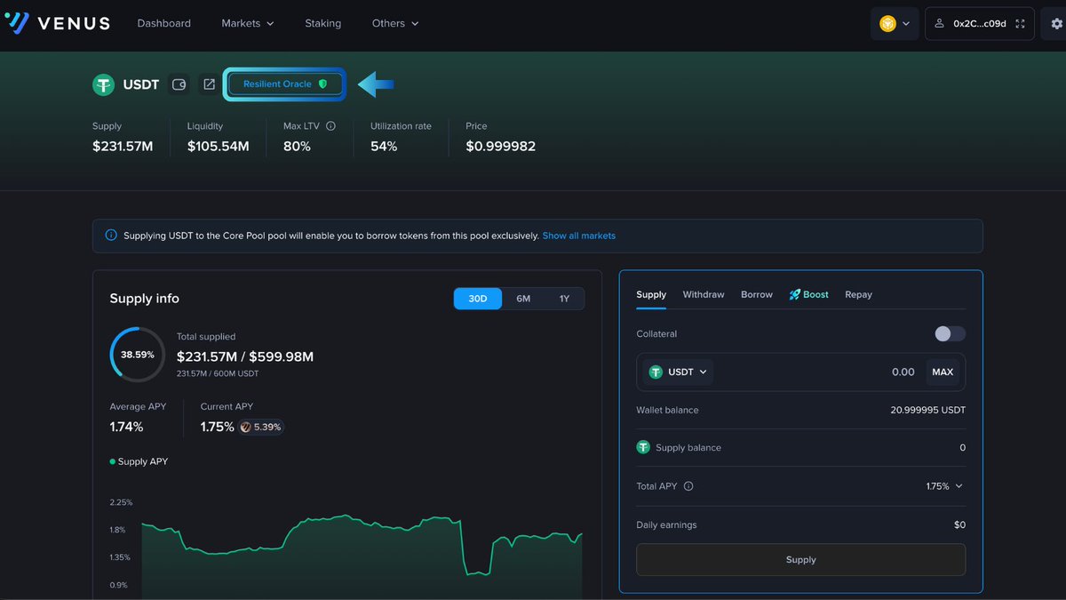Open the external link icon beside USDT title
The width and height of the screenshot is (1066, 600).
(209, 84)
